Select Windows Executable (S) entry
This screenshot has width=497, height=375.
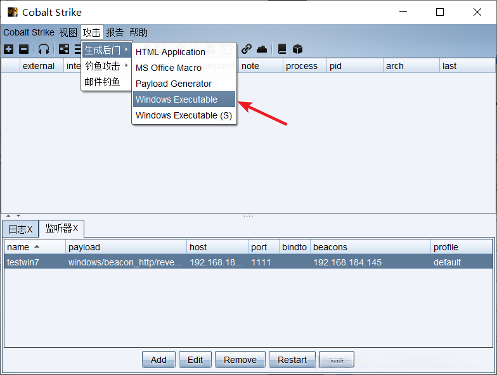tap(184, 115)
